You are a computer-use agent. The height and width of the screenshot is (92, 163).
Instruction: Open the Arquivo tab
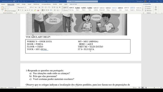pyautogui.click(x=3, y=4)
